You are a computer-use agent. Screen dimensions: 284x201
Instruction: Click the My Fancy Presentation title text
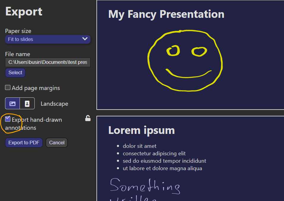[166, 14]
